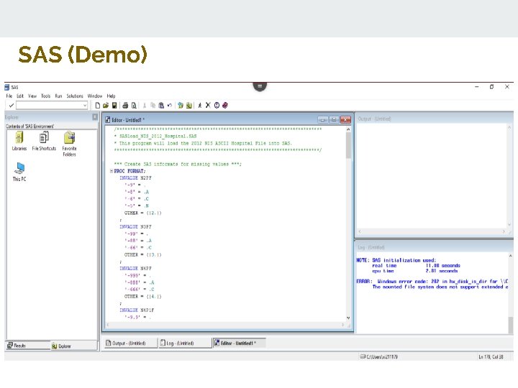Image resolution: width=518 pixels, height=388 pixels.
Task: Submit the program with the running man icon
Action: (199, 106)
